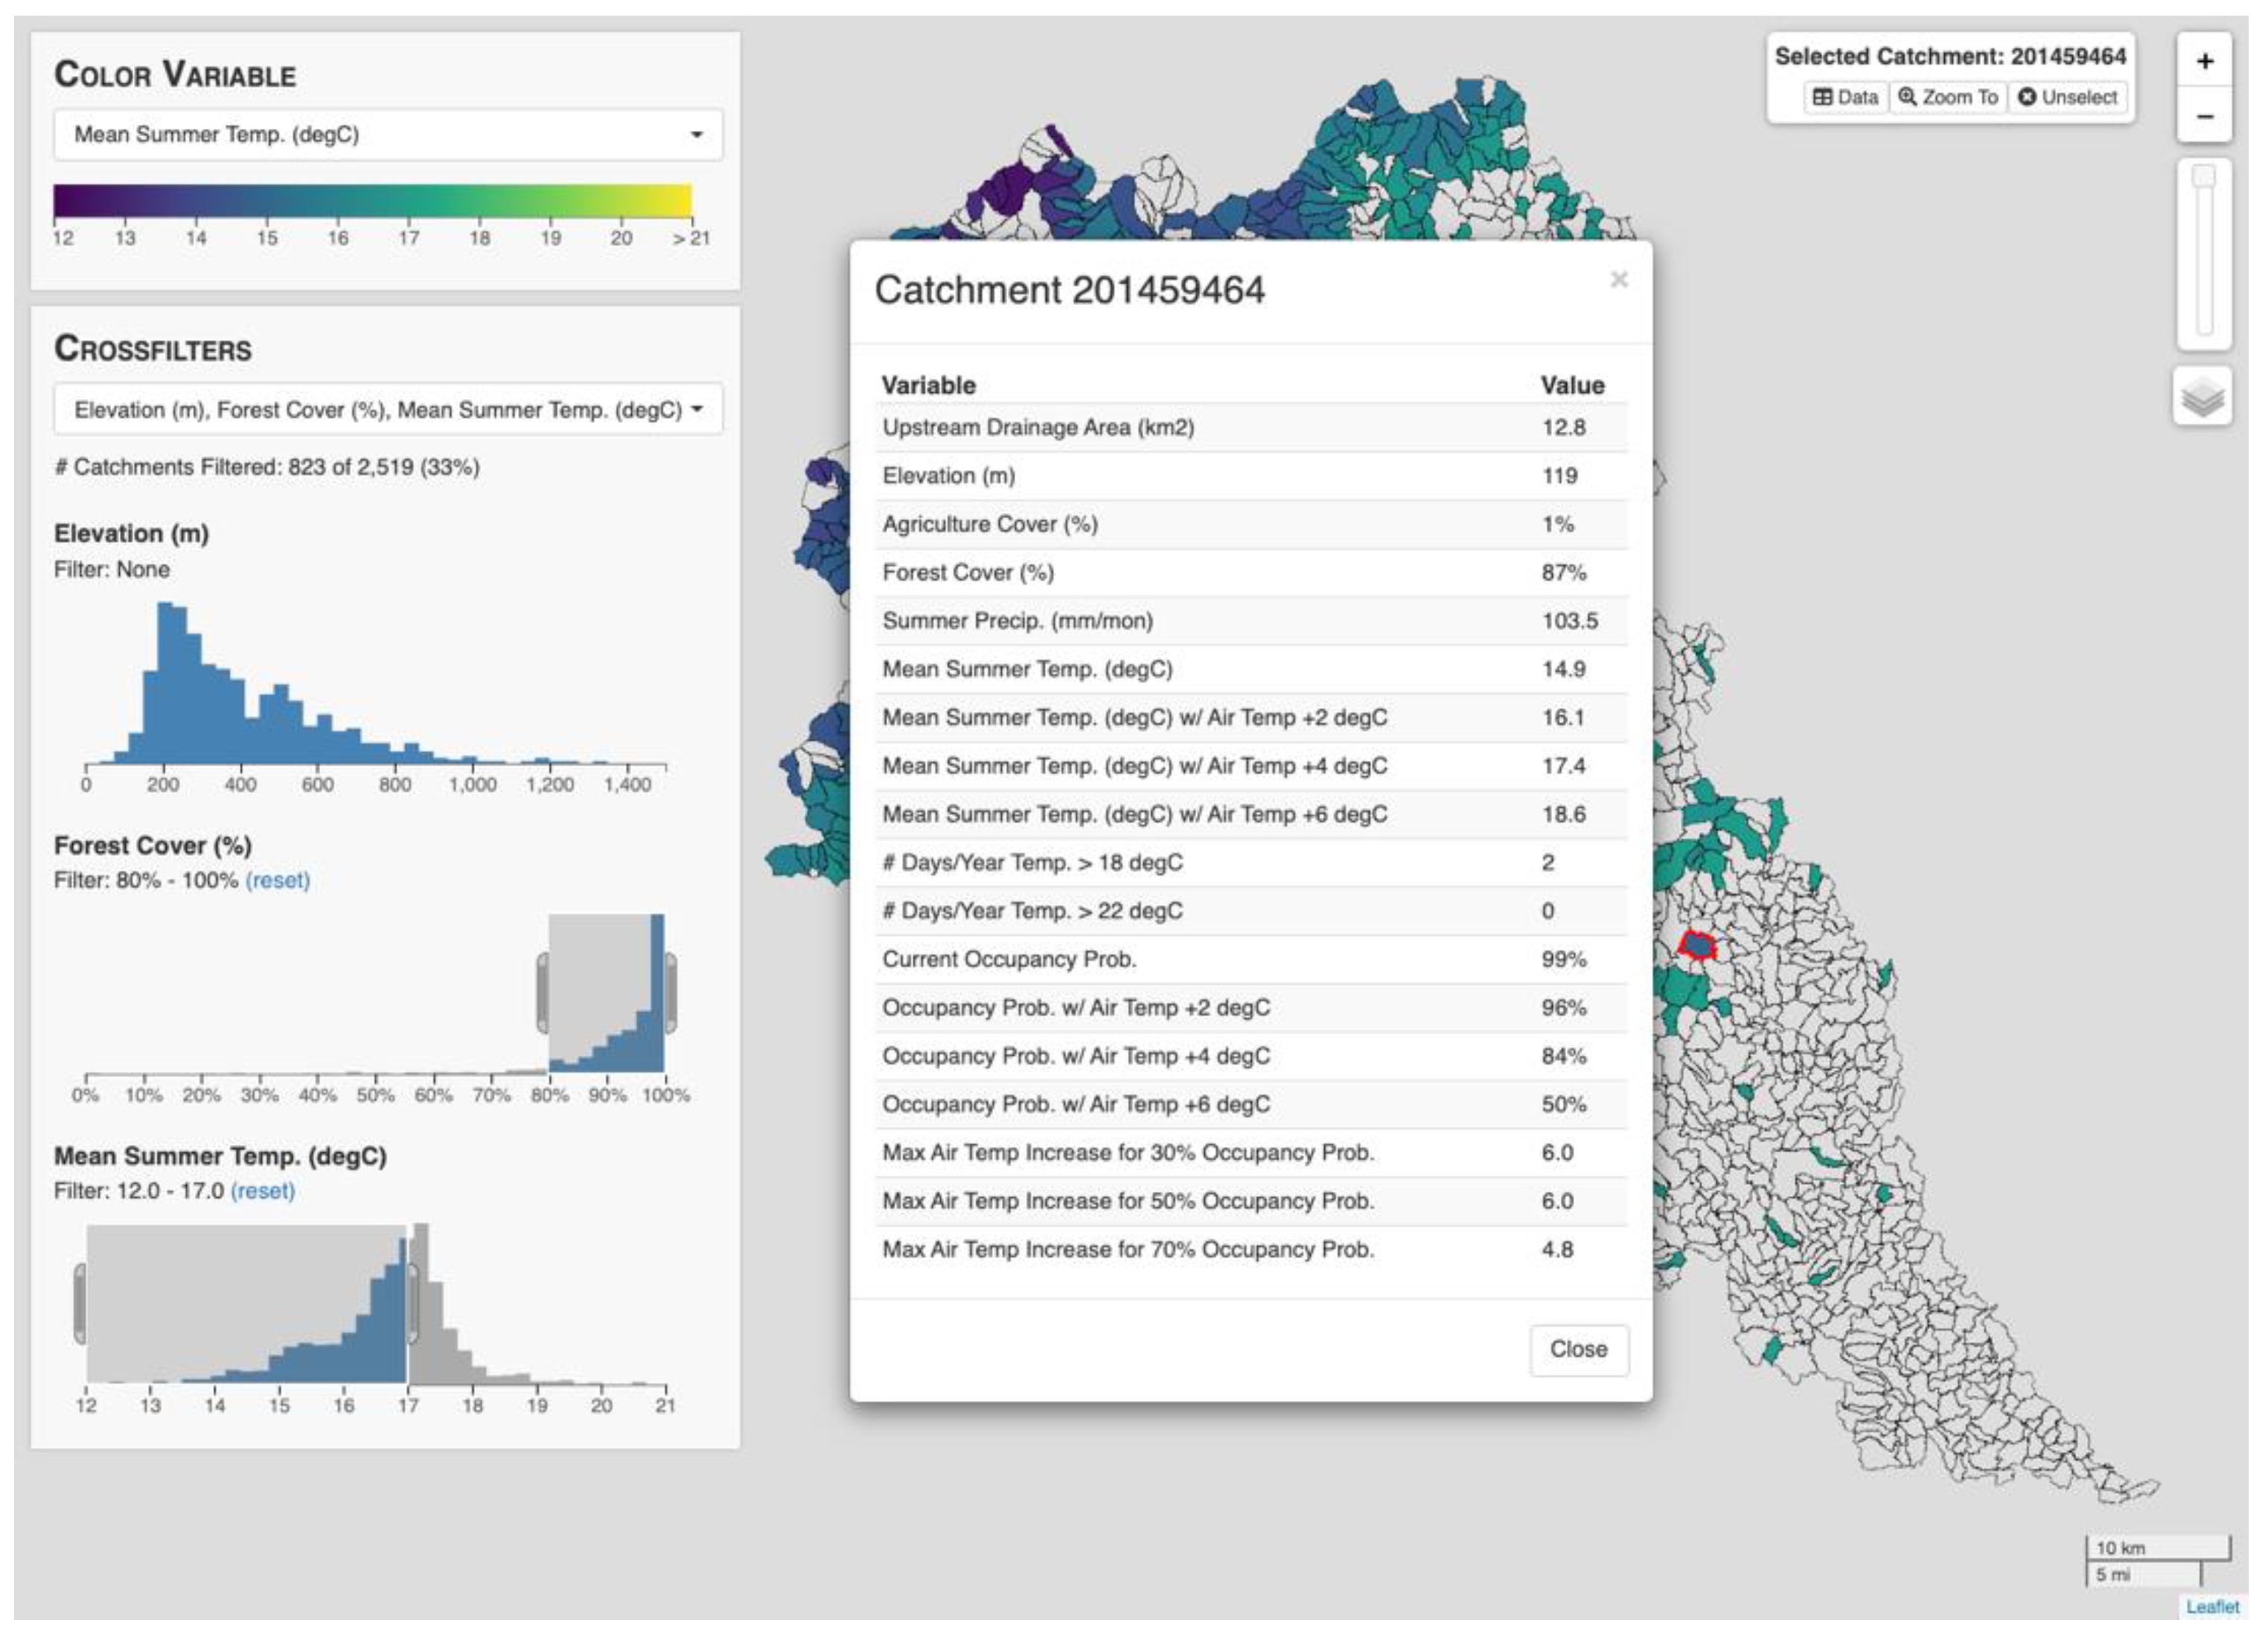Image resolution: width=2268 pixels, height=1646 pixels.
Task: Open the Data table for selected catchment
Action: pos(1845,97)
